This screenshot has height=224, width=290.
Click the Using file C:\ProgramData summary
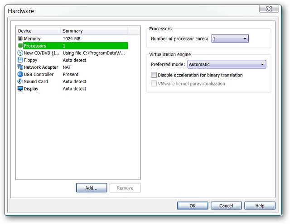coord(94,53)
